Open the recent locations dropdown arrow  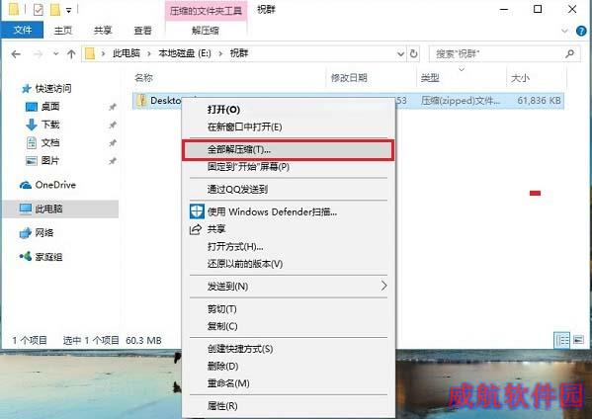click(56, 54)
